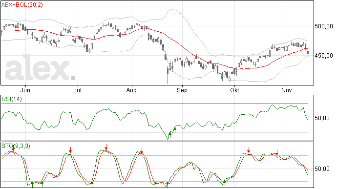Select the 50,00 level in STO panel
The width and height of the screenshot is (337, 189).
point(322,169)
